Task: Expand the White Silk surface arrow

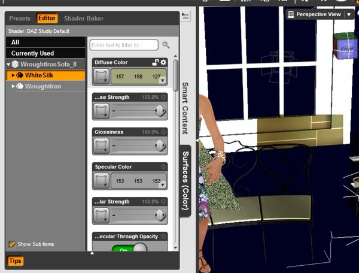Action: coord(13,75)
